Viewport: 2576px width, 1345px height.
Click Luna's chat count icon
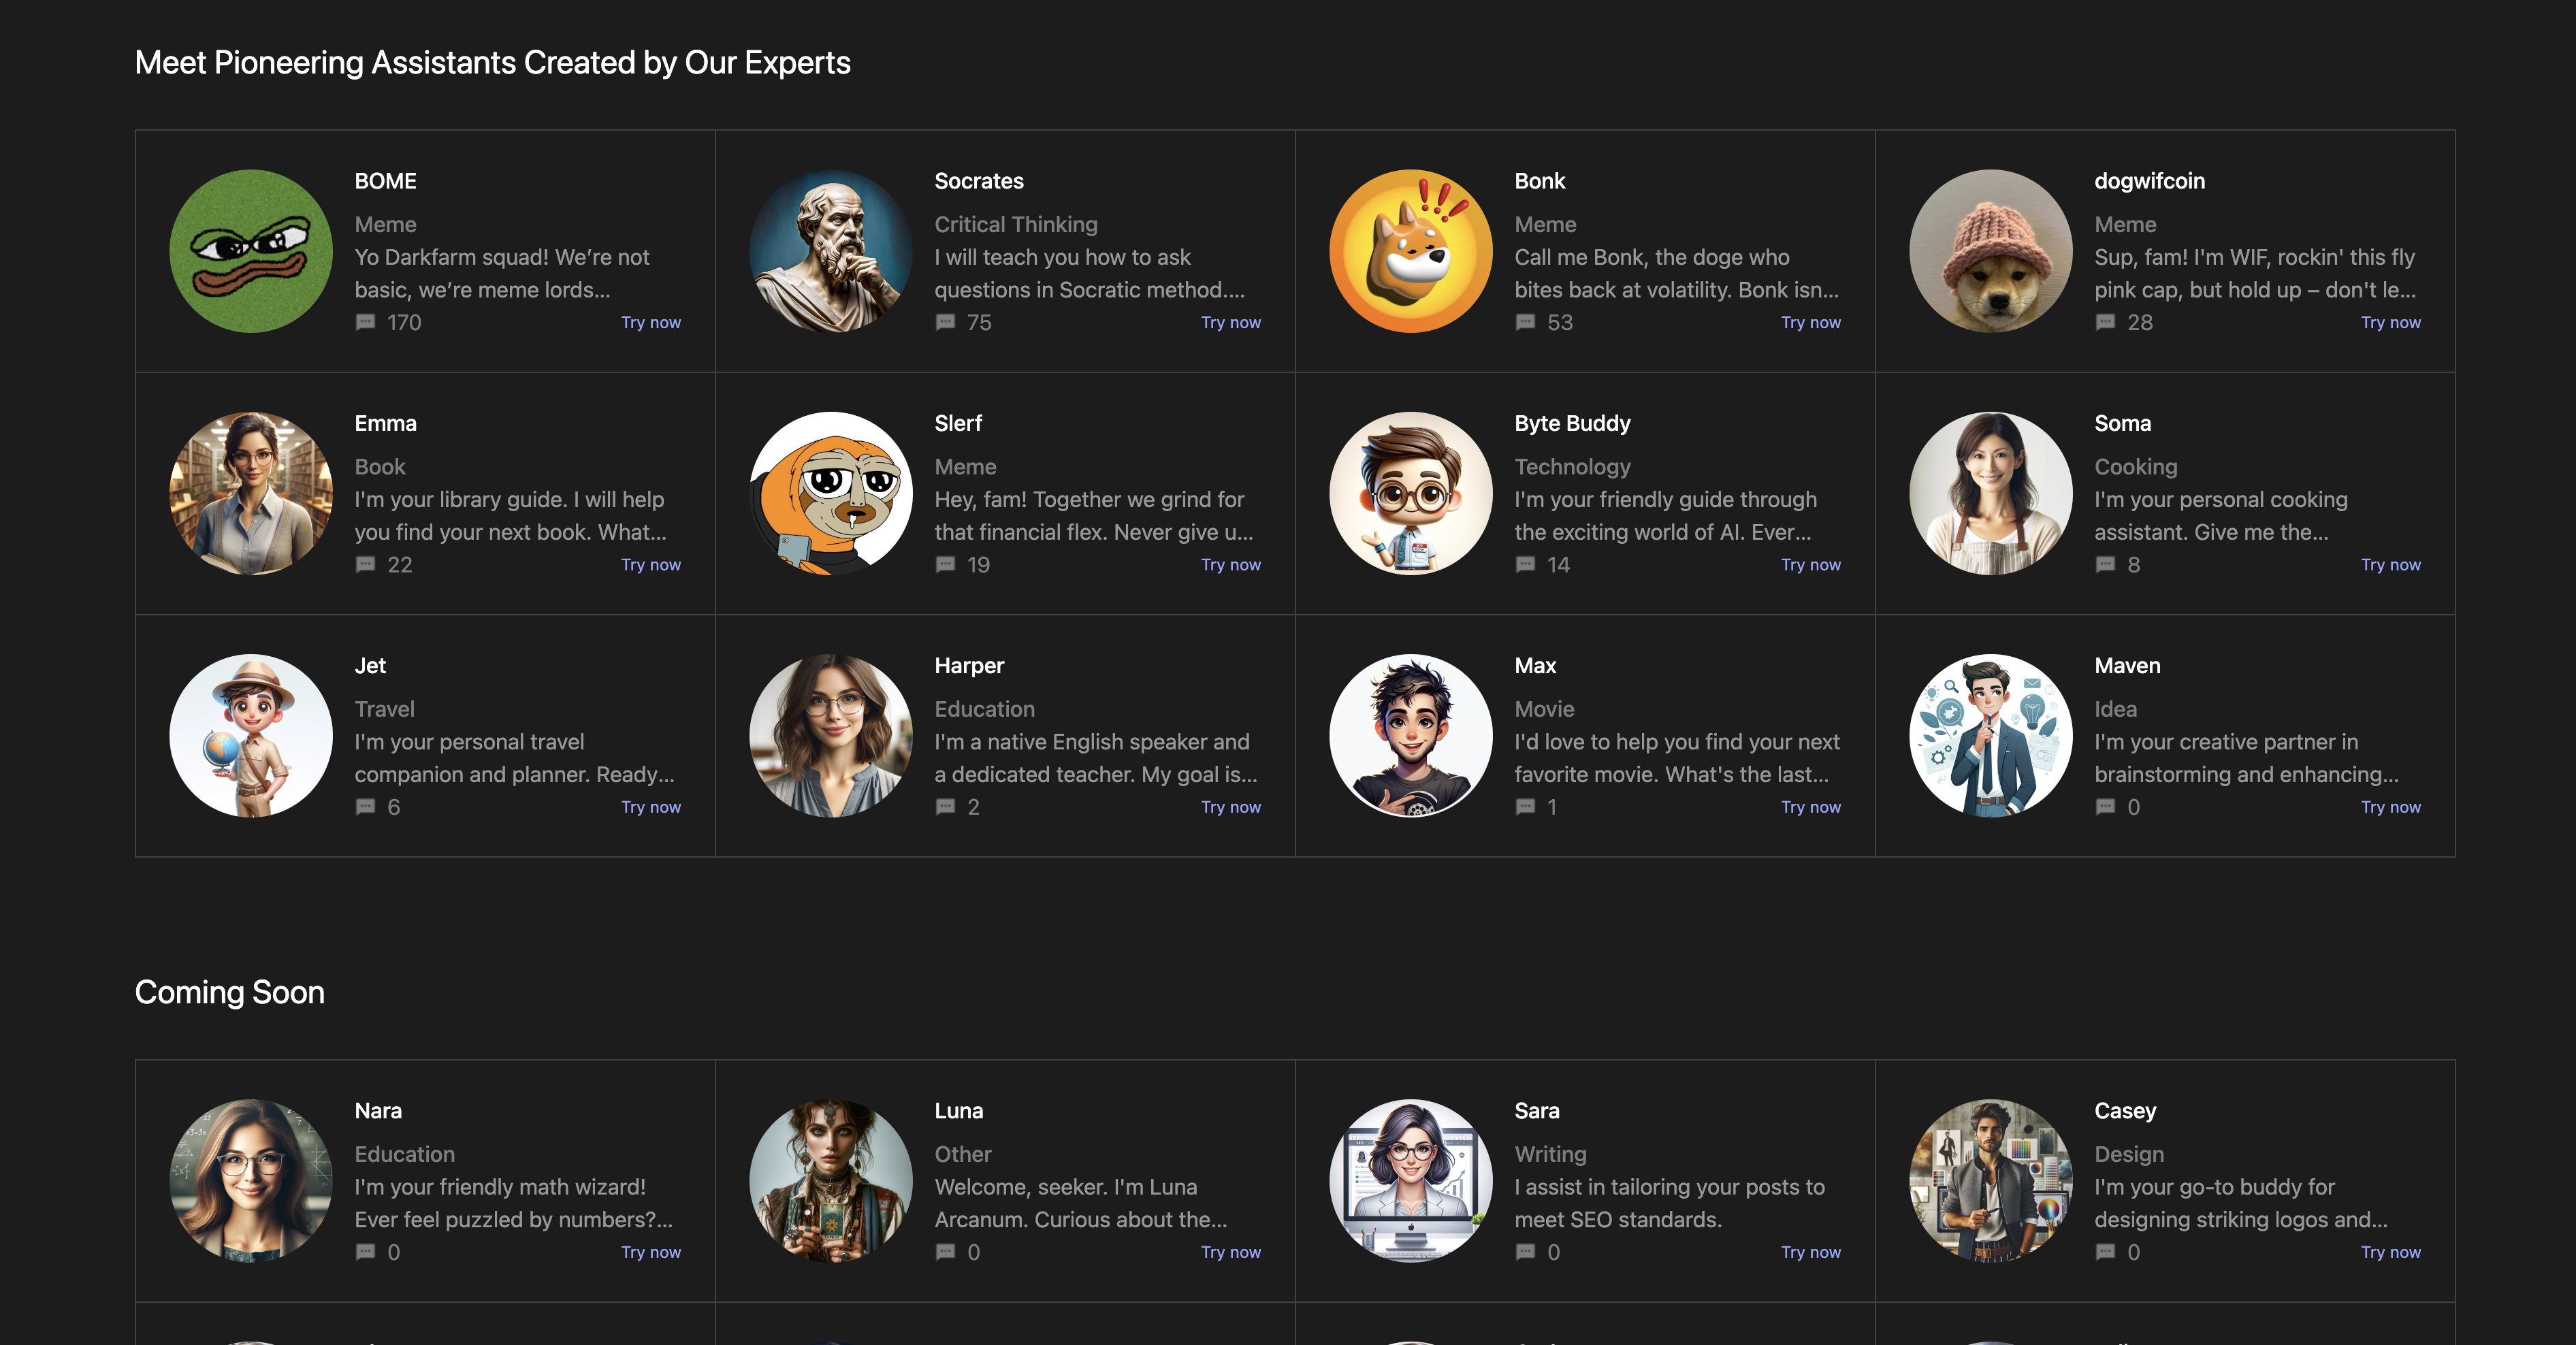click(x=946, y=1252)
